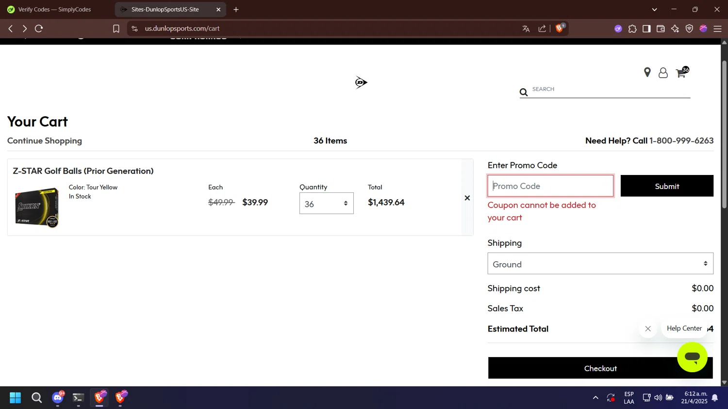Dismiss the Help Center bubble
Image resolution: width=728 pixels, height=409 pixels.
coord(648,329)
